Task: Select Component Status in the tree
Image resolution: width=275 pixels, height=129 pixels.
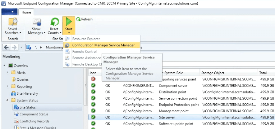Action: click(34, 114)
